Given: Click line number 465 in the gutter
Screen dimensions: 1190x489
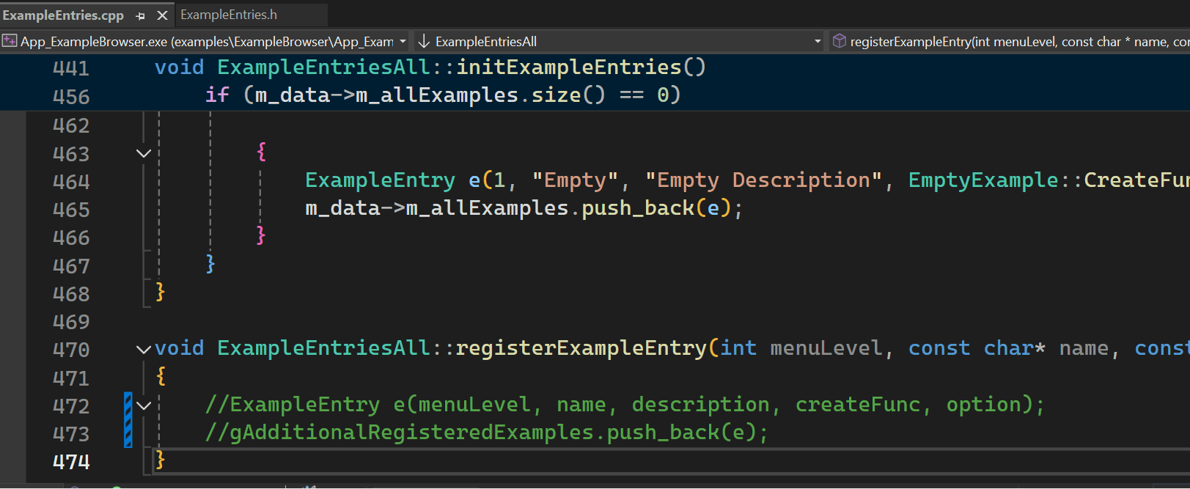Looking at the screenshot, I should 71,210.
